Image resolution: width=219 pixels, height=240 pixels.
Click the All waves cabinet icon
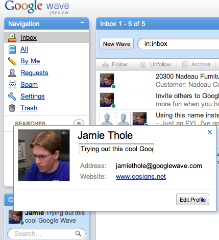click(12, 50)
